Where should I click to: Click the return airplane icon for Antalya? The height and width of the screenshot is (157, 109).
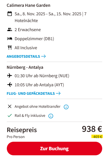point(10,85)
